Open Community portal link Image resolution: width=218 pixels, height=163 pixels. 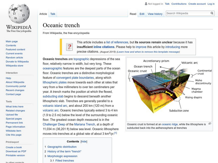click(x=16, y=86)
